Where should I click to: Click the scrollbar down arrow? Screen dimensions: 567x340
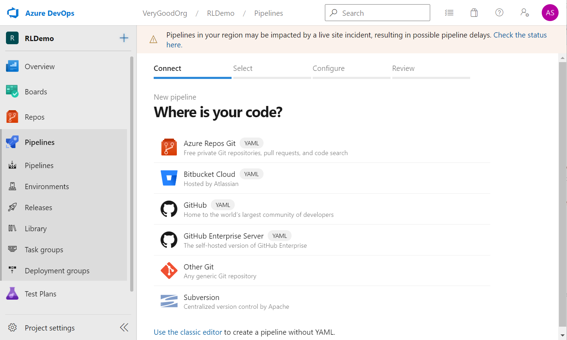coord(562,335)
